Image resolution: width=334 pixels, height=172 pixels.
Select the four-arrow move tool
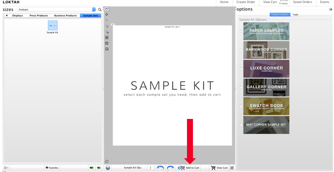pyautogui.click(x=107, y=15)
